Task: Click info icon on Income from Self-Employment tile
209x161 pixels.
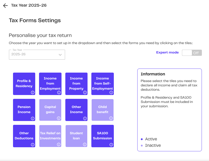Action: point(111,92)
